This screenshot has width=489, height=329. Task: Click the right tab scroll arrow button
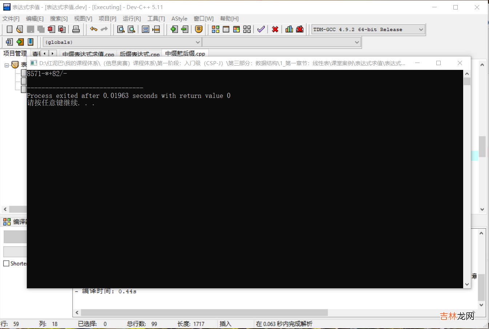[53, 53]
